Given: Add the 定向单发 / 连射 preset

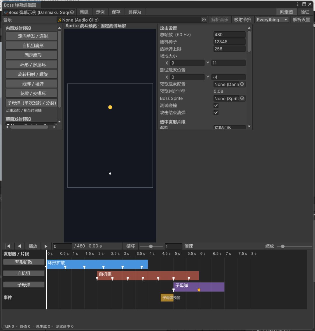Looking at the screenshot, I should tap(31, 36).
